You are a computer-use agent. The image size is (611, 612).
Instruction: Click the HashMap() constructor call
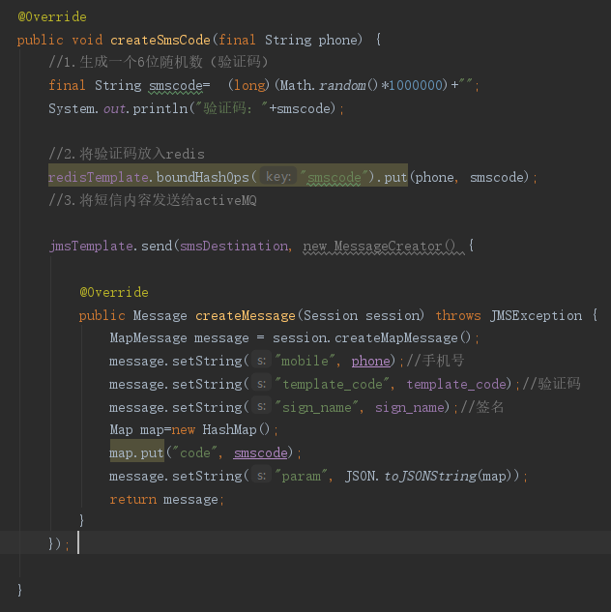point(236,429)
